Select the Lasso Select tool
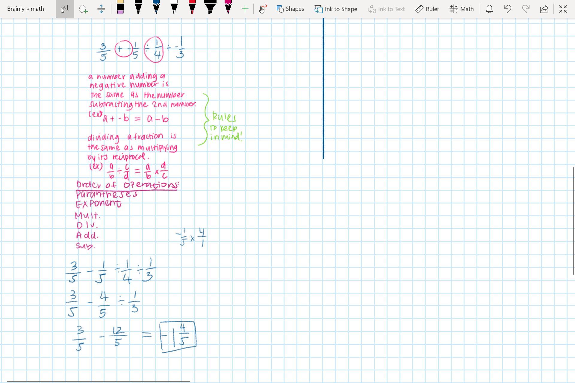Screen dimensions: 575x383 click(83, 9)
